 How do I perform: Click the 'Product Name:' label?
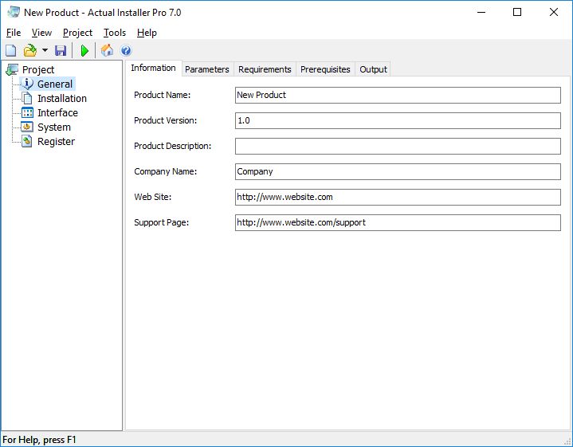point(163,95)
